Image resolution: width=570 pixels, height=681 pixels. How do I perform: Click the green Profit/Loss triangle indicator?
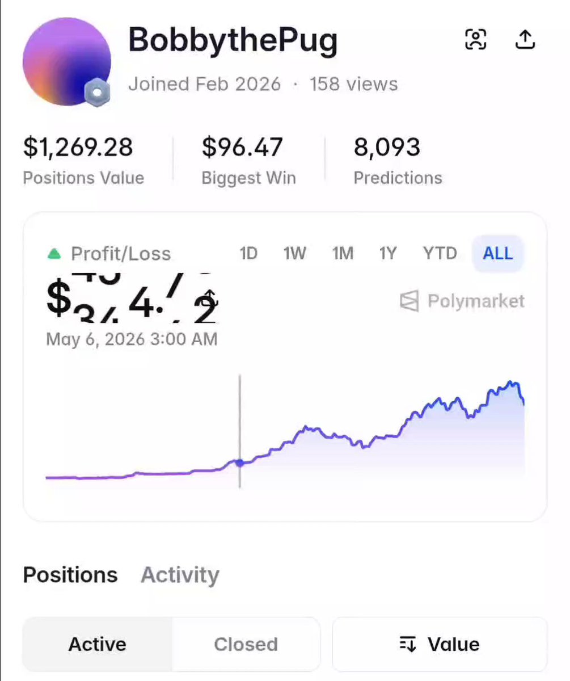(x=54, y=254)
